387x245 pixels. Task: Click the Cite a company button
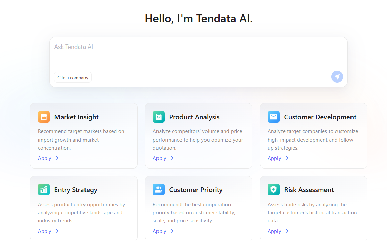pyautogui.click(x=73, y=78)
